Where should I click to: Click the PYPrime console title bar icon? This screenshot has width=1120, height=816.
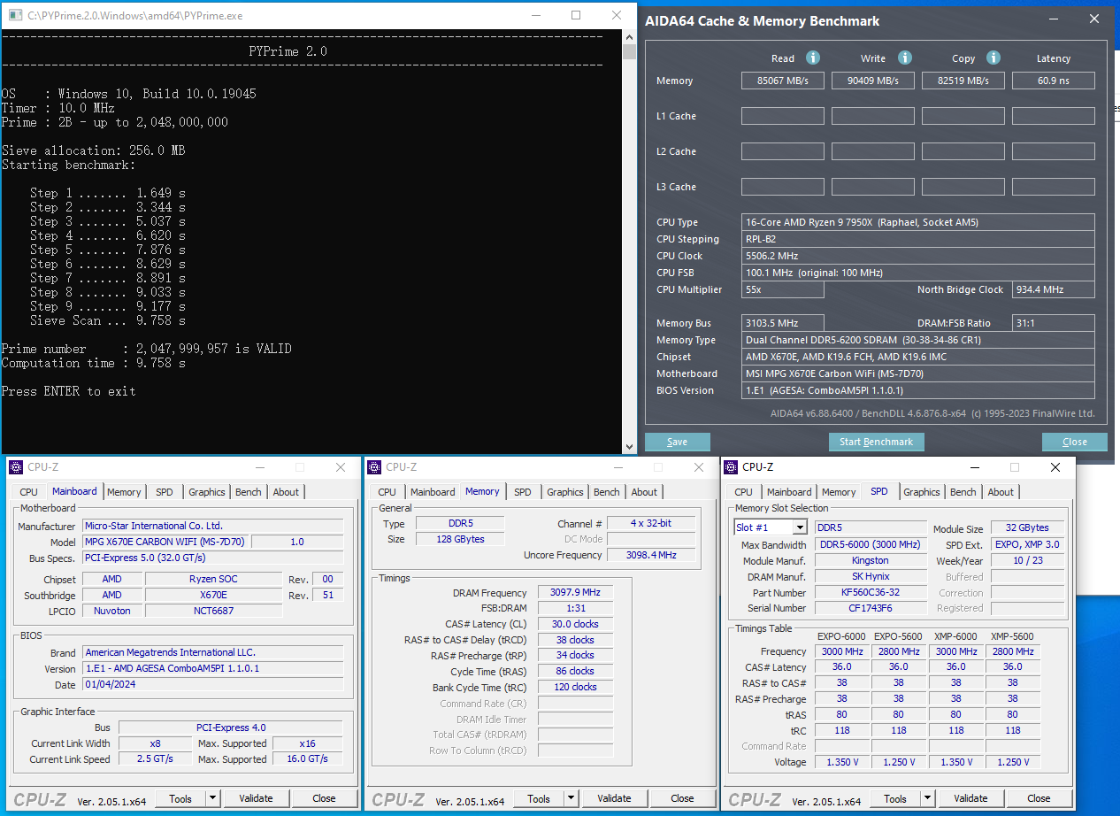pos(13,15)
